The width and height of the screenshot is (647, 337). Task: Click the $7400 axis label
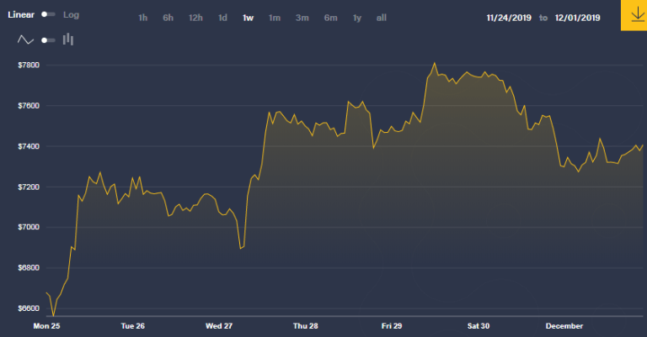[29, 146]
